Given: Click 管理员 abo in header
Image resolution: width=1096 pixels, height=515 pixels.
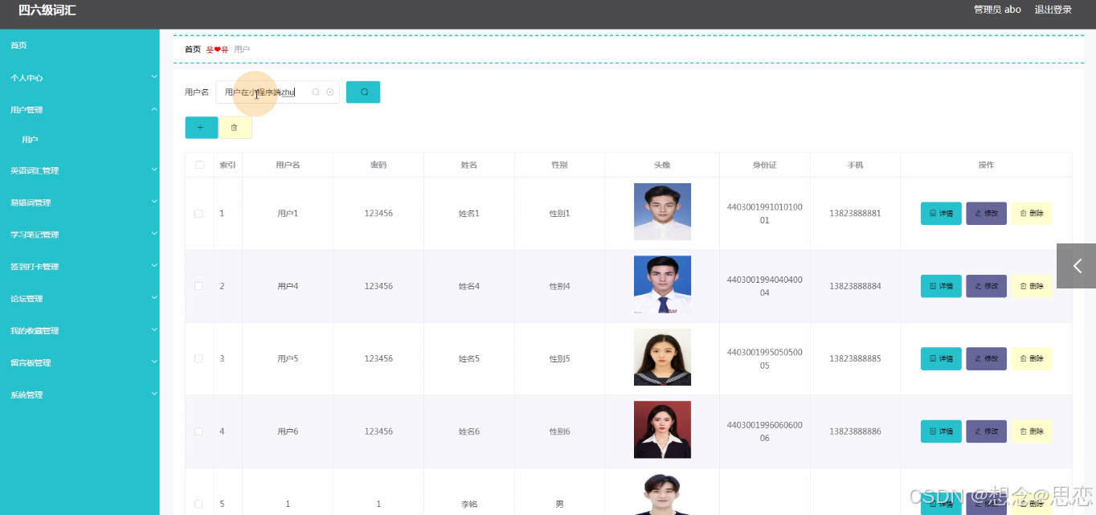Looking at the screenshot, I should point(997,10).
